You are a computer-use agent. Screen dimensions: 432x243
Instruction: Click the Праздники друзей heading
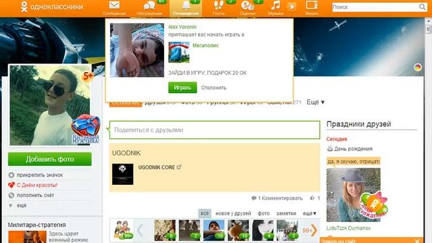pos(358,124)
